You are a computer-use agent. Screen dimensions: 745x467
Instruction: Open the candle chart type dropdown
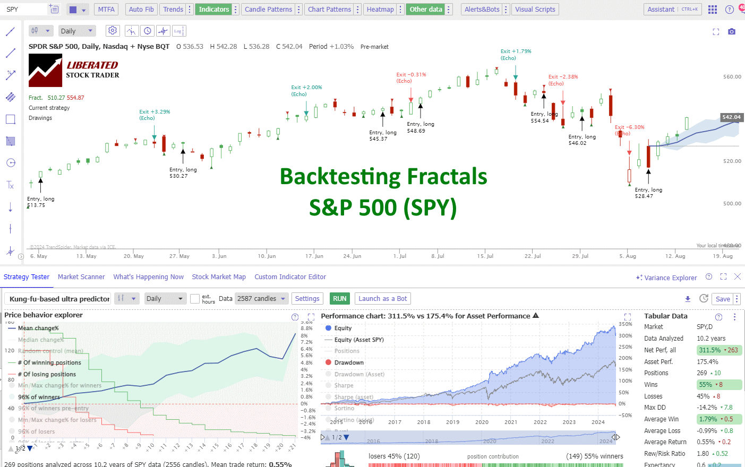pyautogui.click(x=40, y=30)
